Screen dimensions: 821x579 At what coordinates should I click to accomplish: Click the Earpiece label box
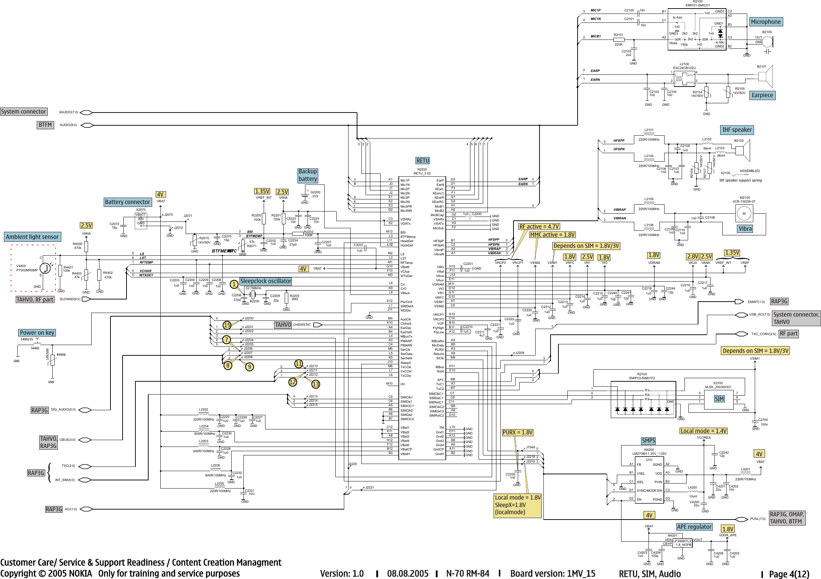click(762, 95)
